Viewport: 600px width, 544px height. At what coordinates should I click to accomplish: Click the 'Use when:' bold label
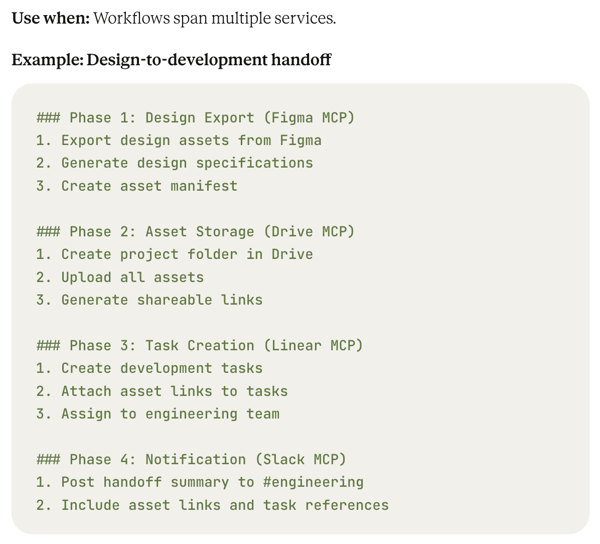51,18
